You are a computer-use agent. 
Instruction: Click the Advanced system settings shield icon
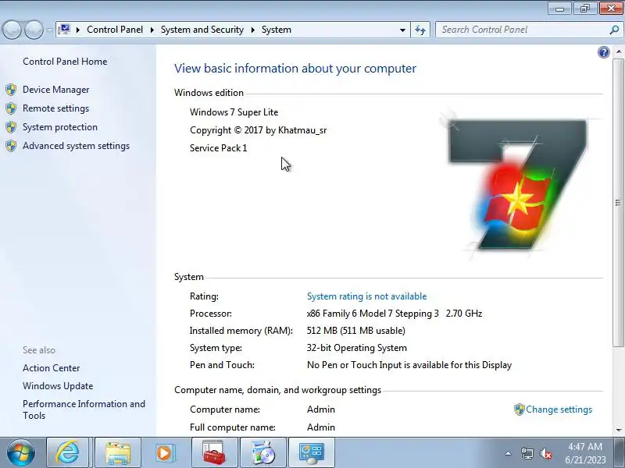coord(11,146)
